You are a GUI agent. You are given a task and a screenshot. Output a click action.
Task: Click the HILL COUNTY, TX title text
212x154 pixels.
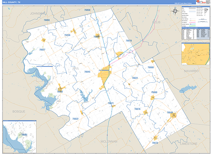(x=12, y=2)
